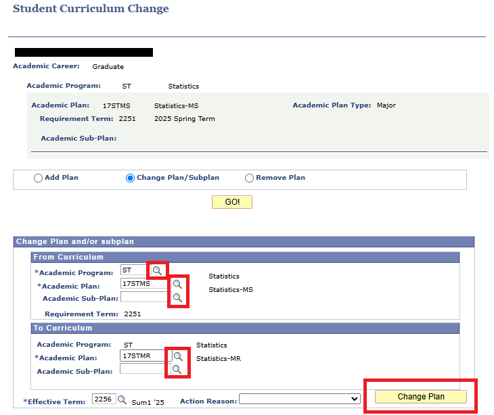Screen dimensions: 494x415
Task: Focus the Effective Term field 2256
Action: [x=104, y=399]
